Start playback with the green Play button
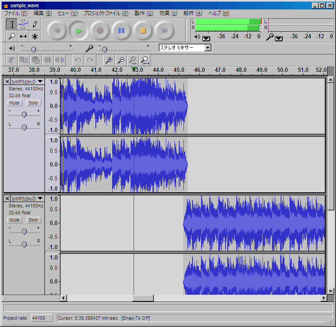 point(79,31)
